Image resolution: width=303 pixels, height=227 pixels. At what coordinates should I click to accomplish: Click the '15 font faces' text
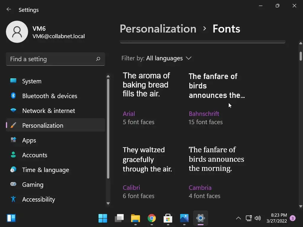(206, 122)
